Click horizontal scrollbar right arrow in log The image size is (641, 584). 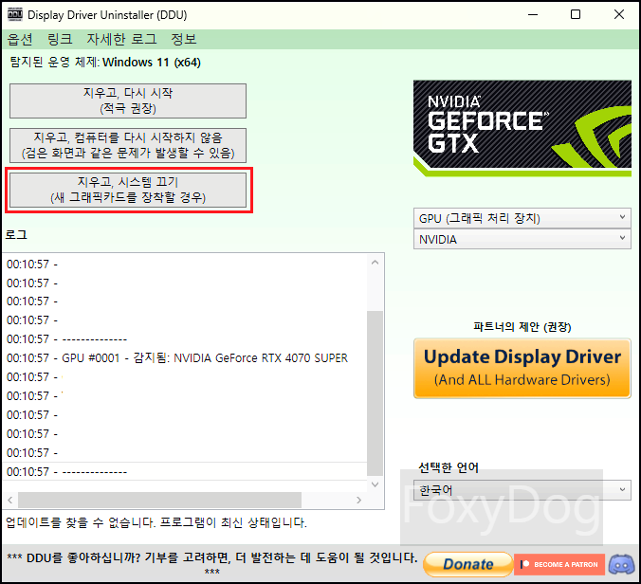coord(358,500)
